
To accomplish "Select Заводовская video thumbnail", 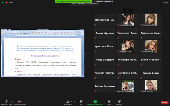I will [x=151, y=20].
